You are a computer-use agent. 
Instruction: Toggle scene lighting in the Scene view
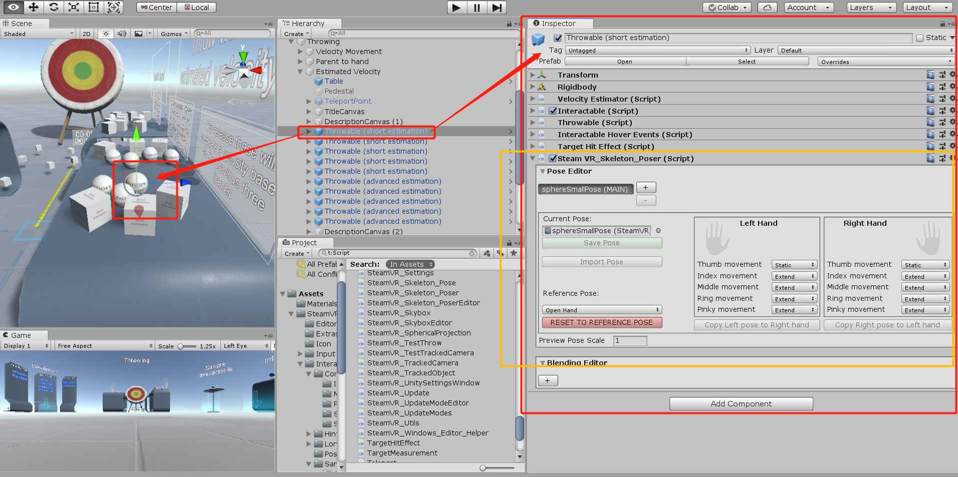click(x=105, y=33)
